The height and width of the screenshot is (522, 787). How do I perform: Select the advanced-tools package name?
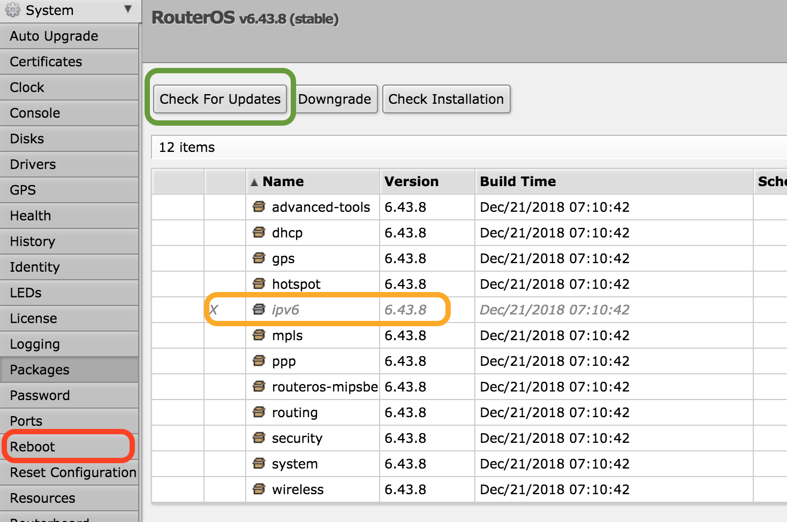pos(321,207)
